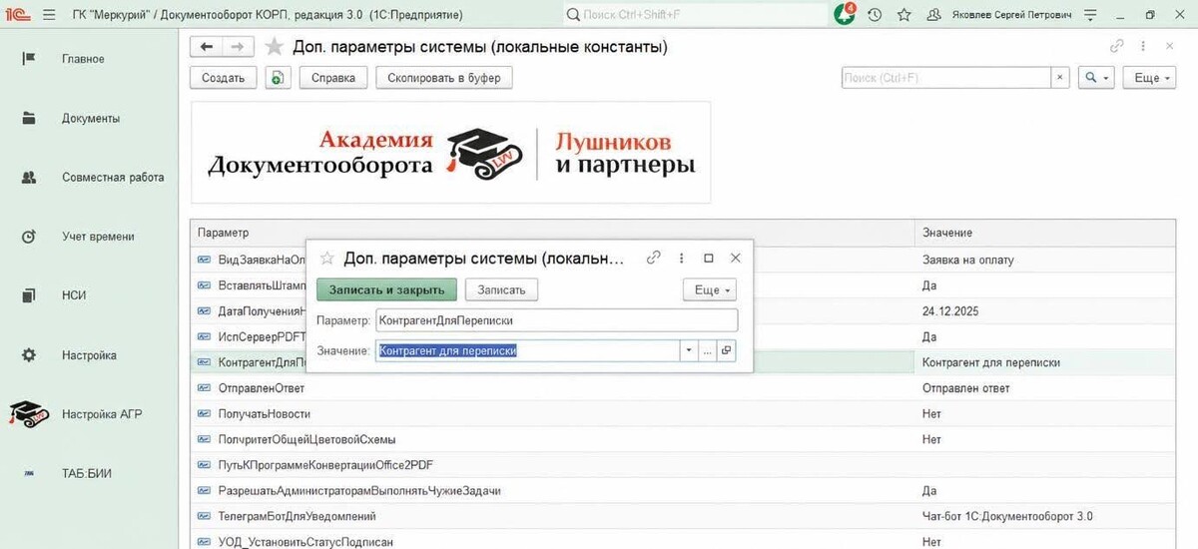1198x549 pixels.
Task: Click the value Отправлен ответ
Action: pyautogui.click(x=964, y=387)
